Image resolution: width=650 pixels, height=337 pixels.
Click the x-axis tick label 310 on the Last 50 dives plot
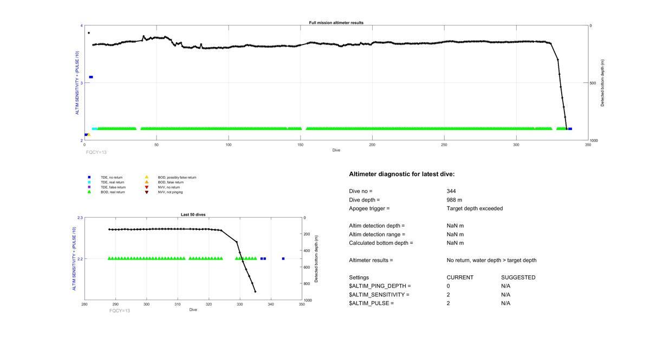pos(178,305)
